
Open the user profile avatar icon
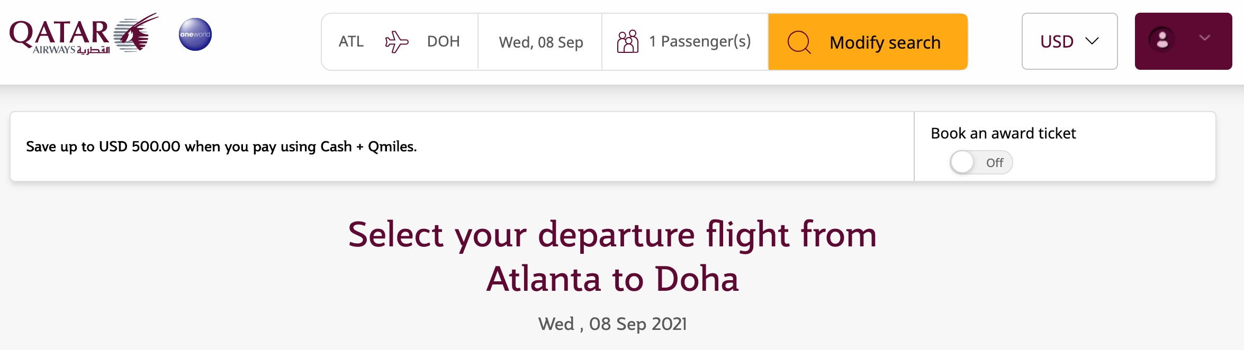(1160, 38)
